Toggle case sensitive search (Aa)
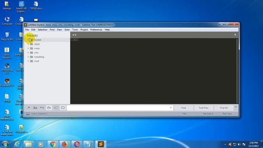 pos(35,108)
